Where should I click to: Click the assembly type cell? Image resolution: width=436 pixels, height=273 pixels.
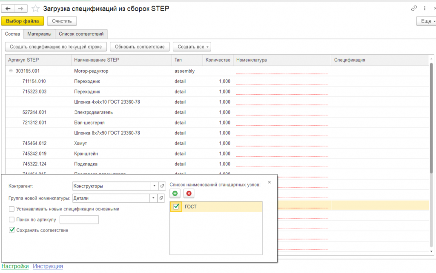click(x=187, y=71)
